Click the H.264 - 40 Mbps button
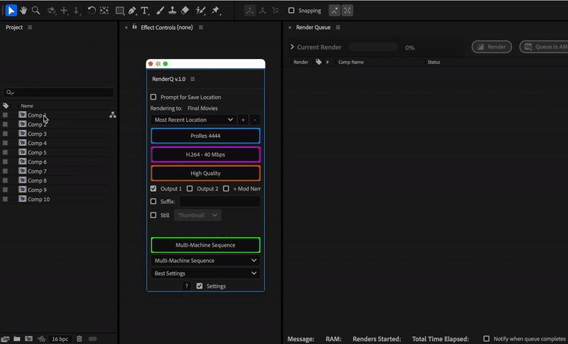568x344 pixels. (205, 154)
